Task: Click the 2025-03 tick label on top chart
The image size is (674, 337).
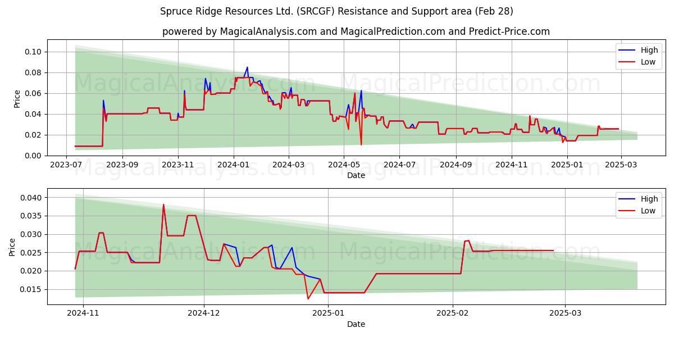Action: pos(621,165)
